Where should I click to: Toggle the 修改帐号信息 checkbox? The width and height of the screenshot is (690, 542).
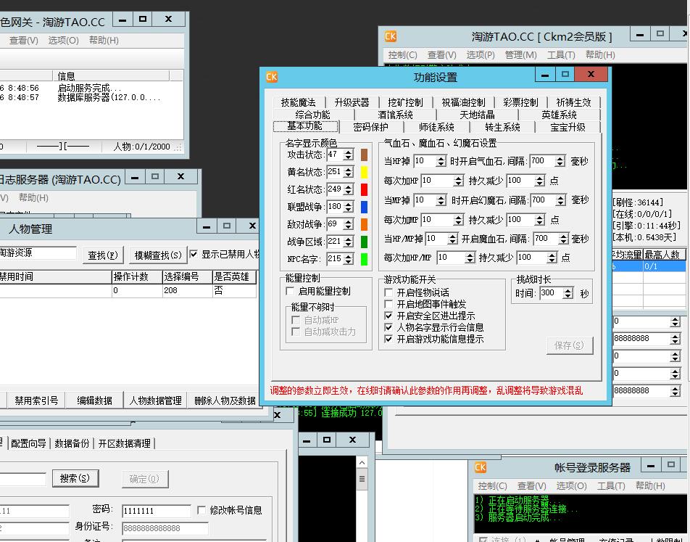[201, 510]
